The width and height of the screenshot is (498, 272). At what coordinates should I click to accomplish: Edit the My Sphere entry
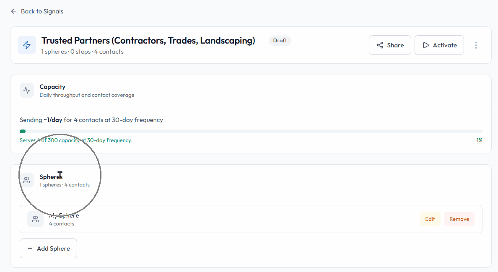click(x=430, y=219)
